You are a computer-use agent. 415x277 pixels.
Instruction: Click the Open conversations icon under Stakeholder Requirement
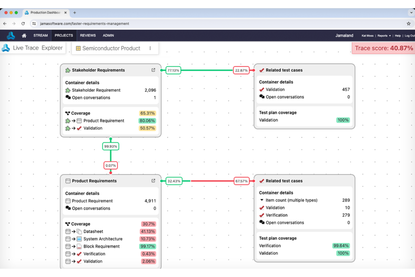pos(68,97)
